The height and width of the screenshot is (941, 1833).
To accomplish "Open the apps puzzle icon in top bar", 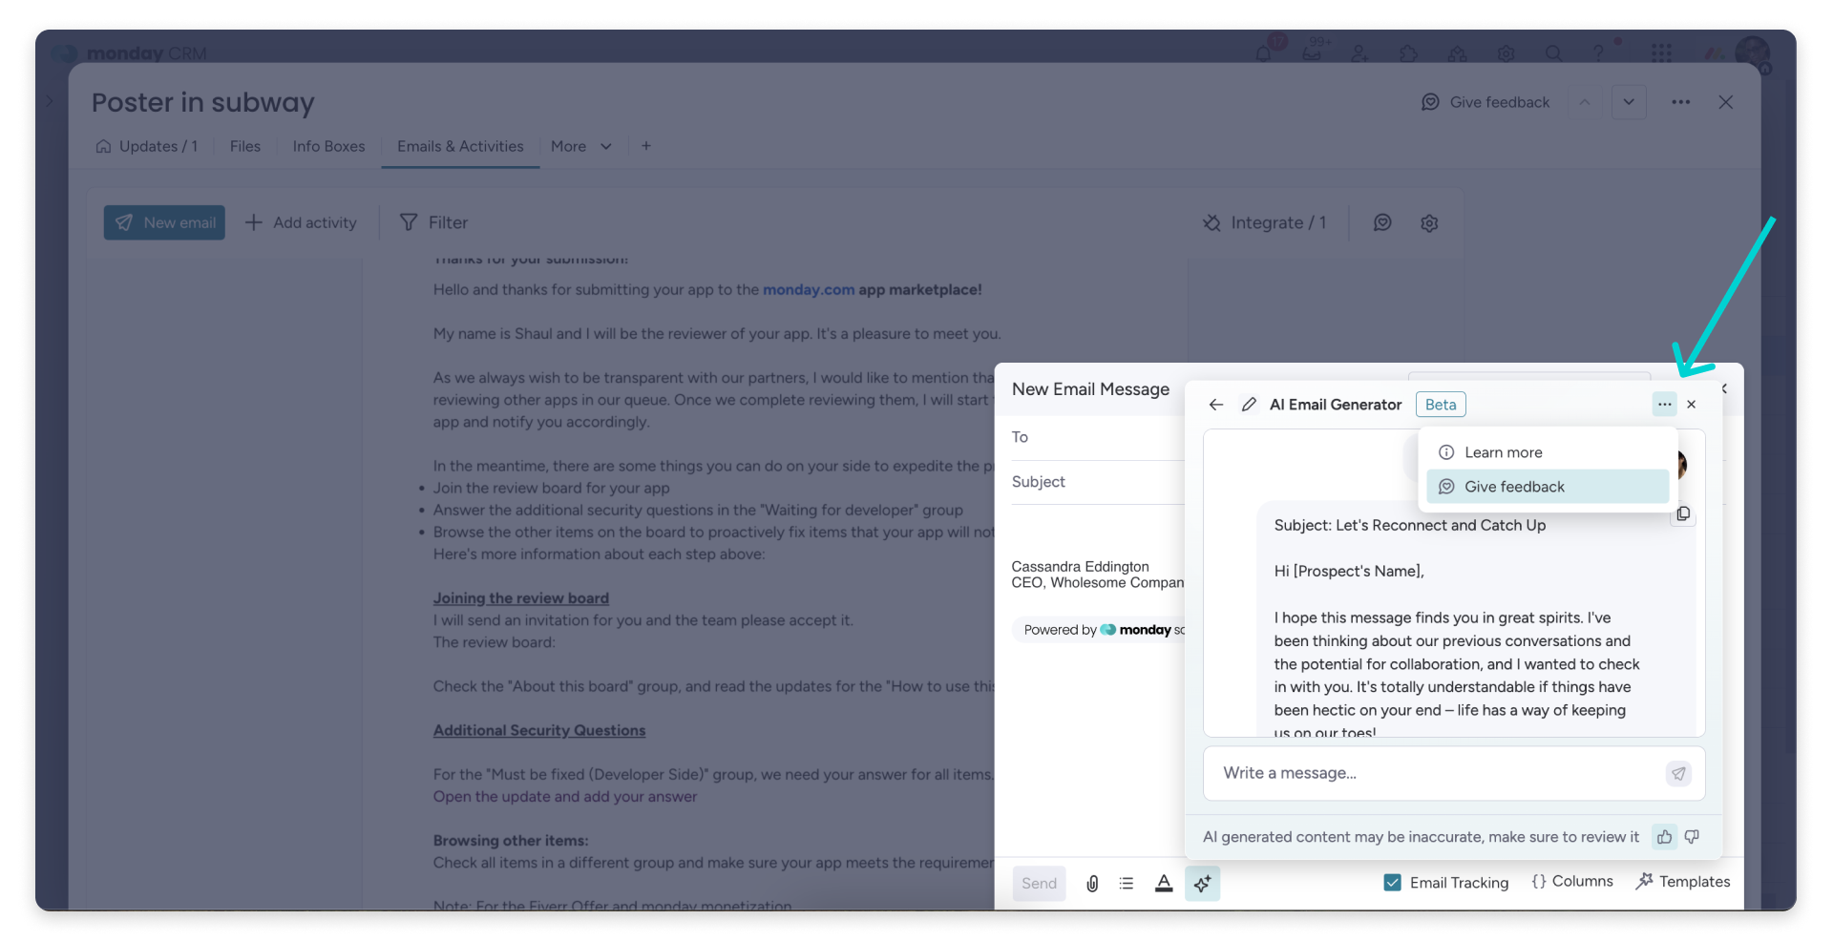I will [x=1408, y=53].
